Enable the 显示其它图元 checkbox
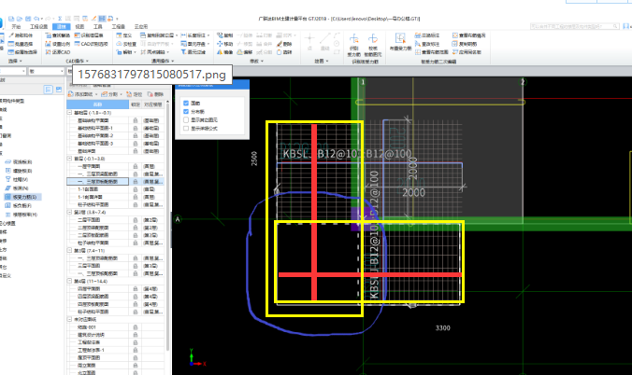632x375 pixels. [x=186, y=120]
